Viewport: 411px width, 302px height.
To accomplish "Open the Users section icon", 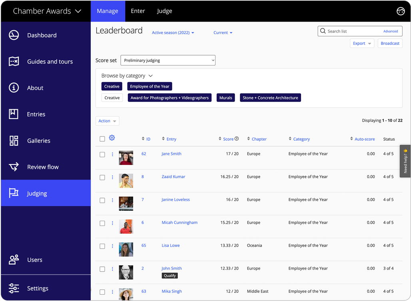I will (x=13, y=260).
